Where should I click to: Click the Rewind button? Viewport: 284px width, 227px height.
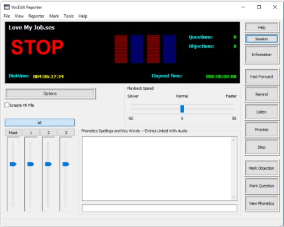click(x=261, y=94)
